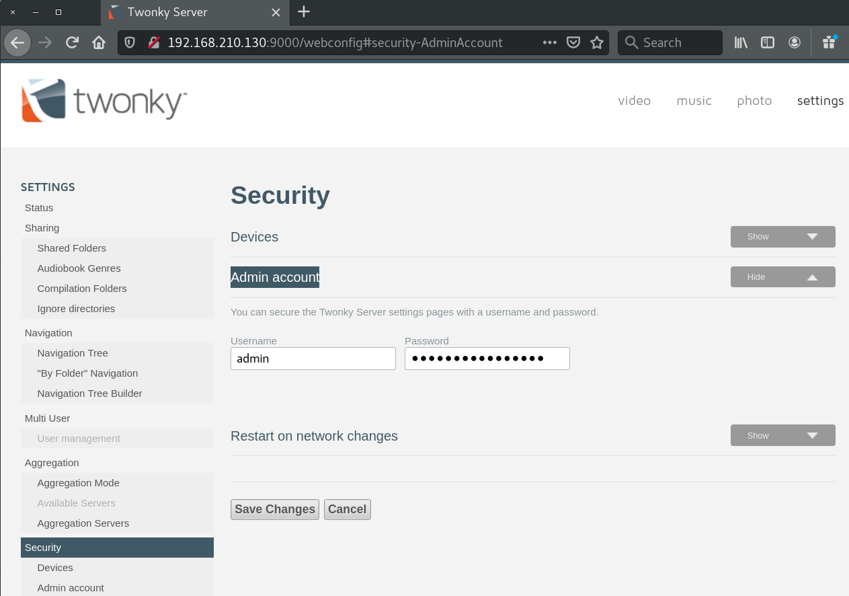The image size is (849, 596).
Task: Open Navigation in settings sidebar
Action: [48, 333]
